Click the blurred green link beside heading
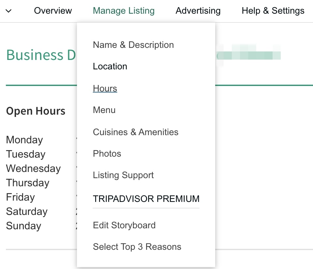 249,55
